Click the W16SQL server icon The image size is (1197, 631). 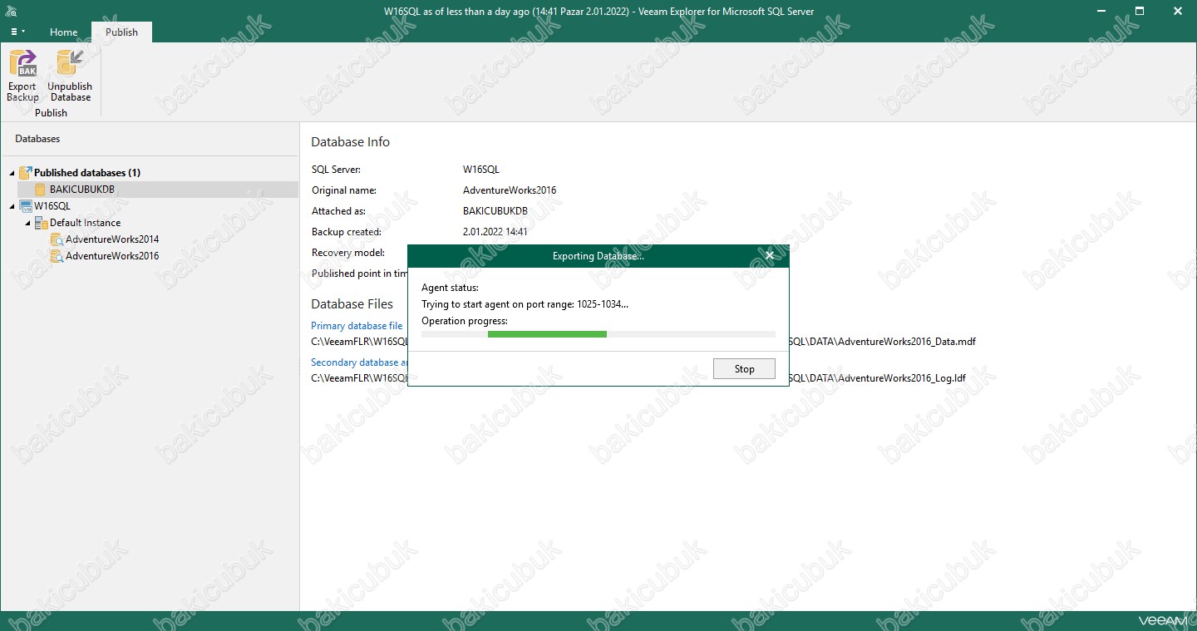pyautogui.click(x=25, y=206)
